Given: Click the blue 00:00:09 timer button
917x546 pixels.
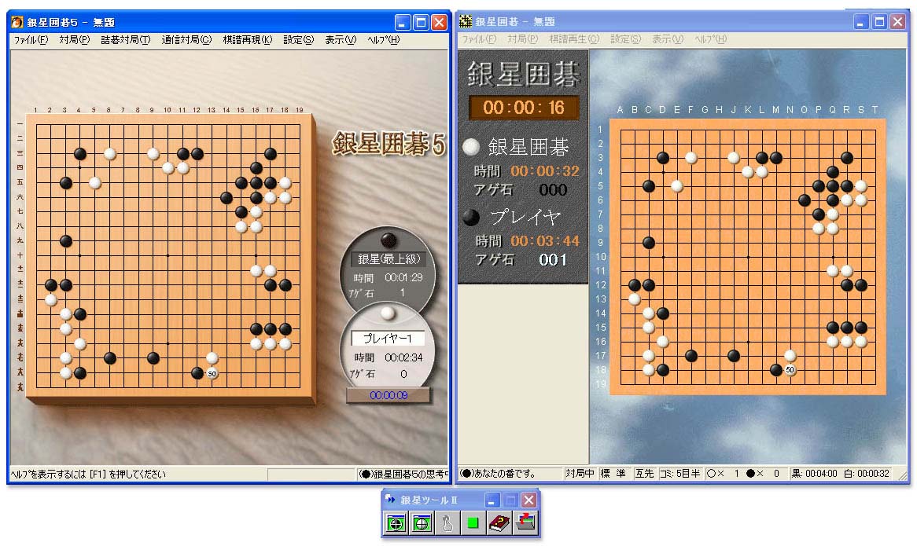Looking at the screenshot, I should click(389, 395).
